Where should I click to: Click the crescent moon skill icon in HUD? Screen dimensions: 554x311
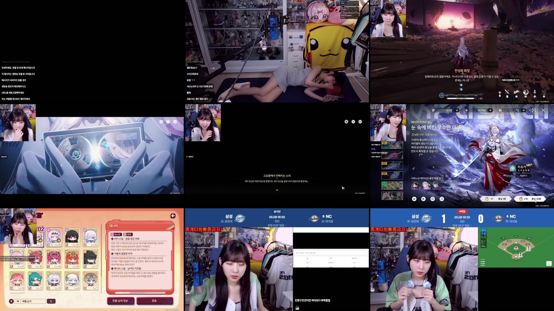[x=526, y=92]
